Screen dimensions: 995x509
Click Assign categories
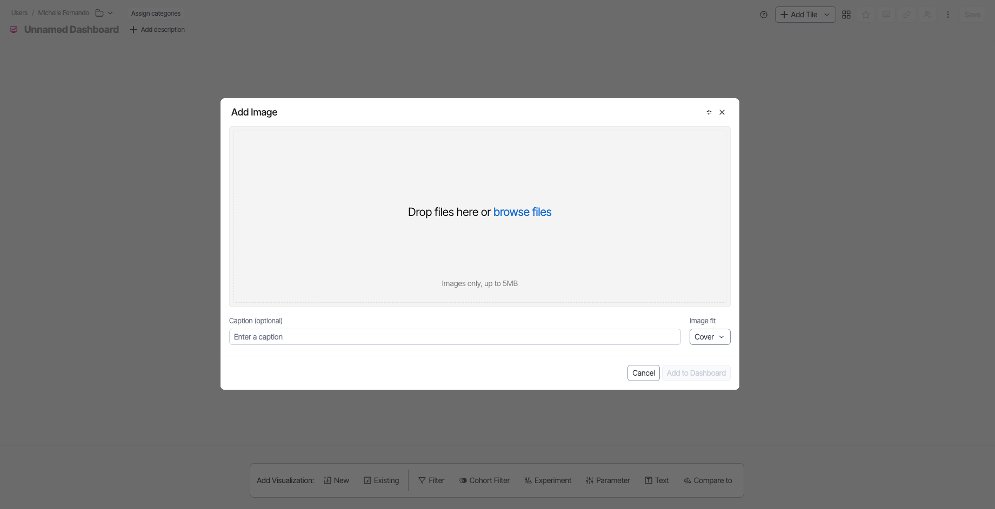click(156, 13)
